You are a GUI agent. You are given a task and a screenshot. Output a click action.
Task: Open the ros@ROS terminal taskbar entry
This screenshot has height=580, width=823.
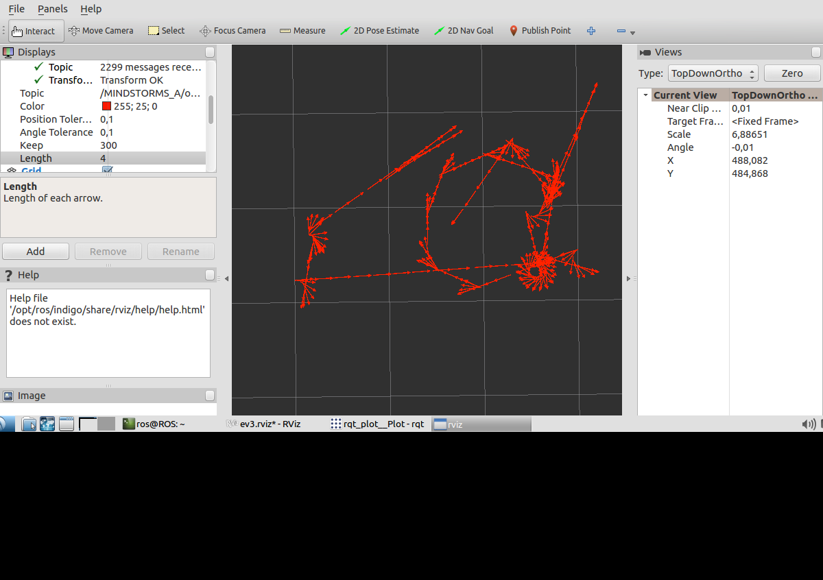coord(154,424)
